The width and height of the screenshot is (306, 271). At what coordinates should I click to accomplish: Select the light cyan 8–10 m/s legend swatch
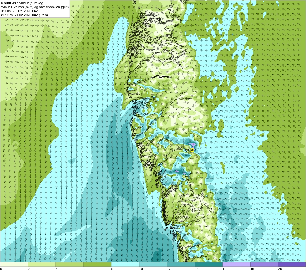click(x=125, y=264)
